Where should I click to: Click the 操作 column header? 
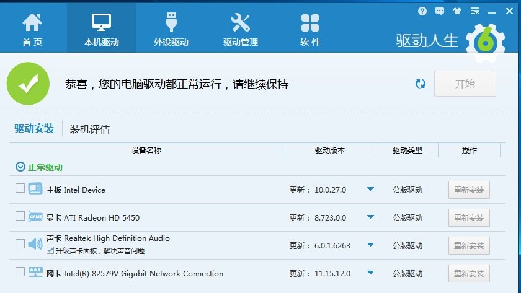click(469, 151)
